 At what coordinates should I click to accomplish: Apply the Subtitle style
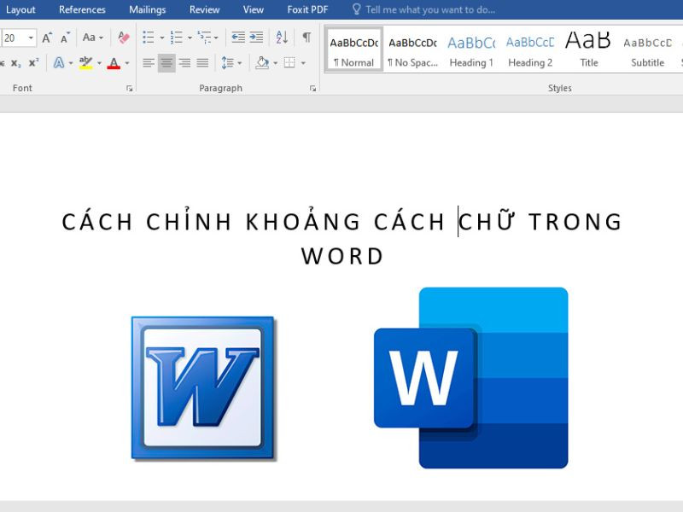pos(647,49)
